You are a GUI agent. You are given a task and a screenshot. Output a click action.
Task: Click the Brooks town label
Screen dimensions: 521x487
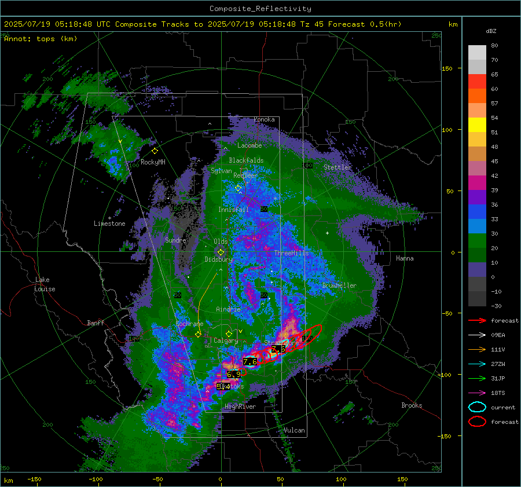point(412,405)
